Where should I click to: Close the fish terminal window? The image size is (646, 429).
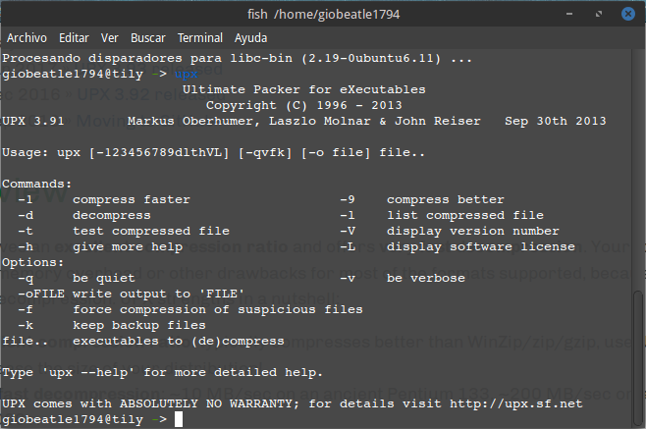628,13
